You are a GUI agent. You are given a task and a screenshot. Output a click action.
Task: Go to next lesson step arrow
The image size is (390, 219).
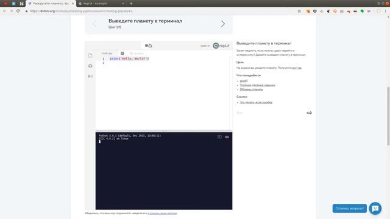[x=223, y=24]
